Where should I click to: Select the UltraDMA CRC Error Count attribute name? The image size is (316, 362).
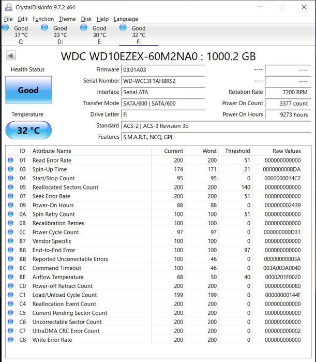click(66, 331)
